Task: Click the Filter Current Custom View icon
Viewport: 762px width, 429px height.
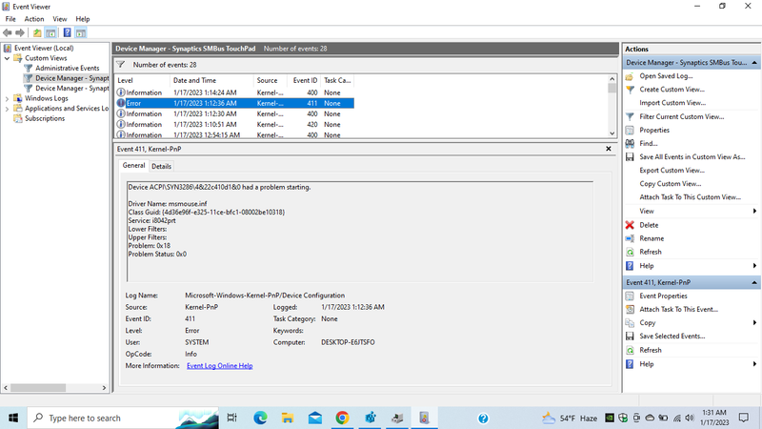Action: [630, 116]
